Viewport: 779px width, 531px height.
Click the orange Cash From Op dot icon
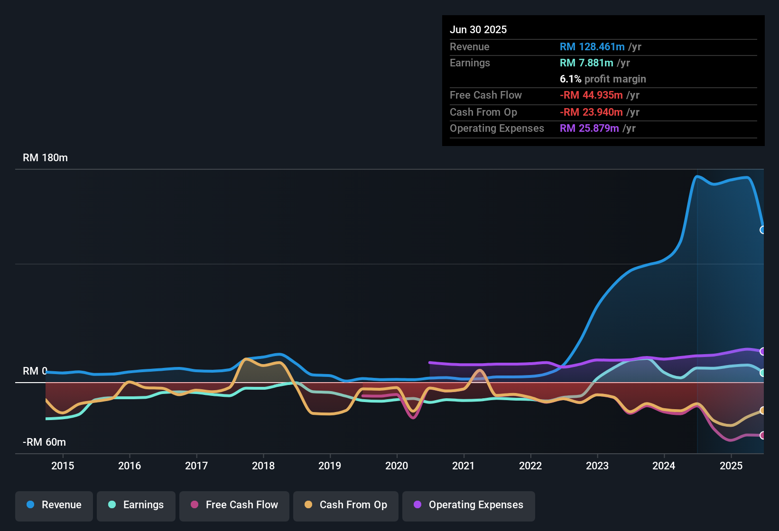click(308, 505)
